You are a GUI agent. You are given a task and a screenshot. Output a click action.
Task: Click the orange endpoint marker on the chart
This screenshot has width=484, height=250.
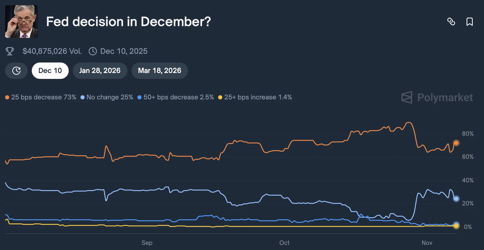456,142
